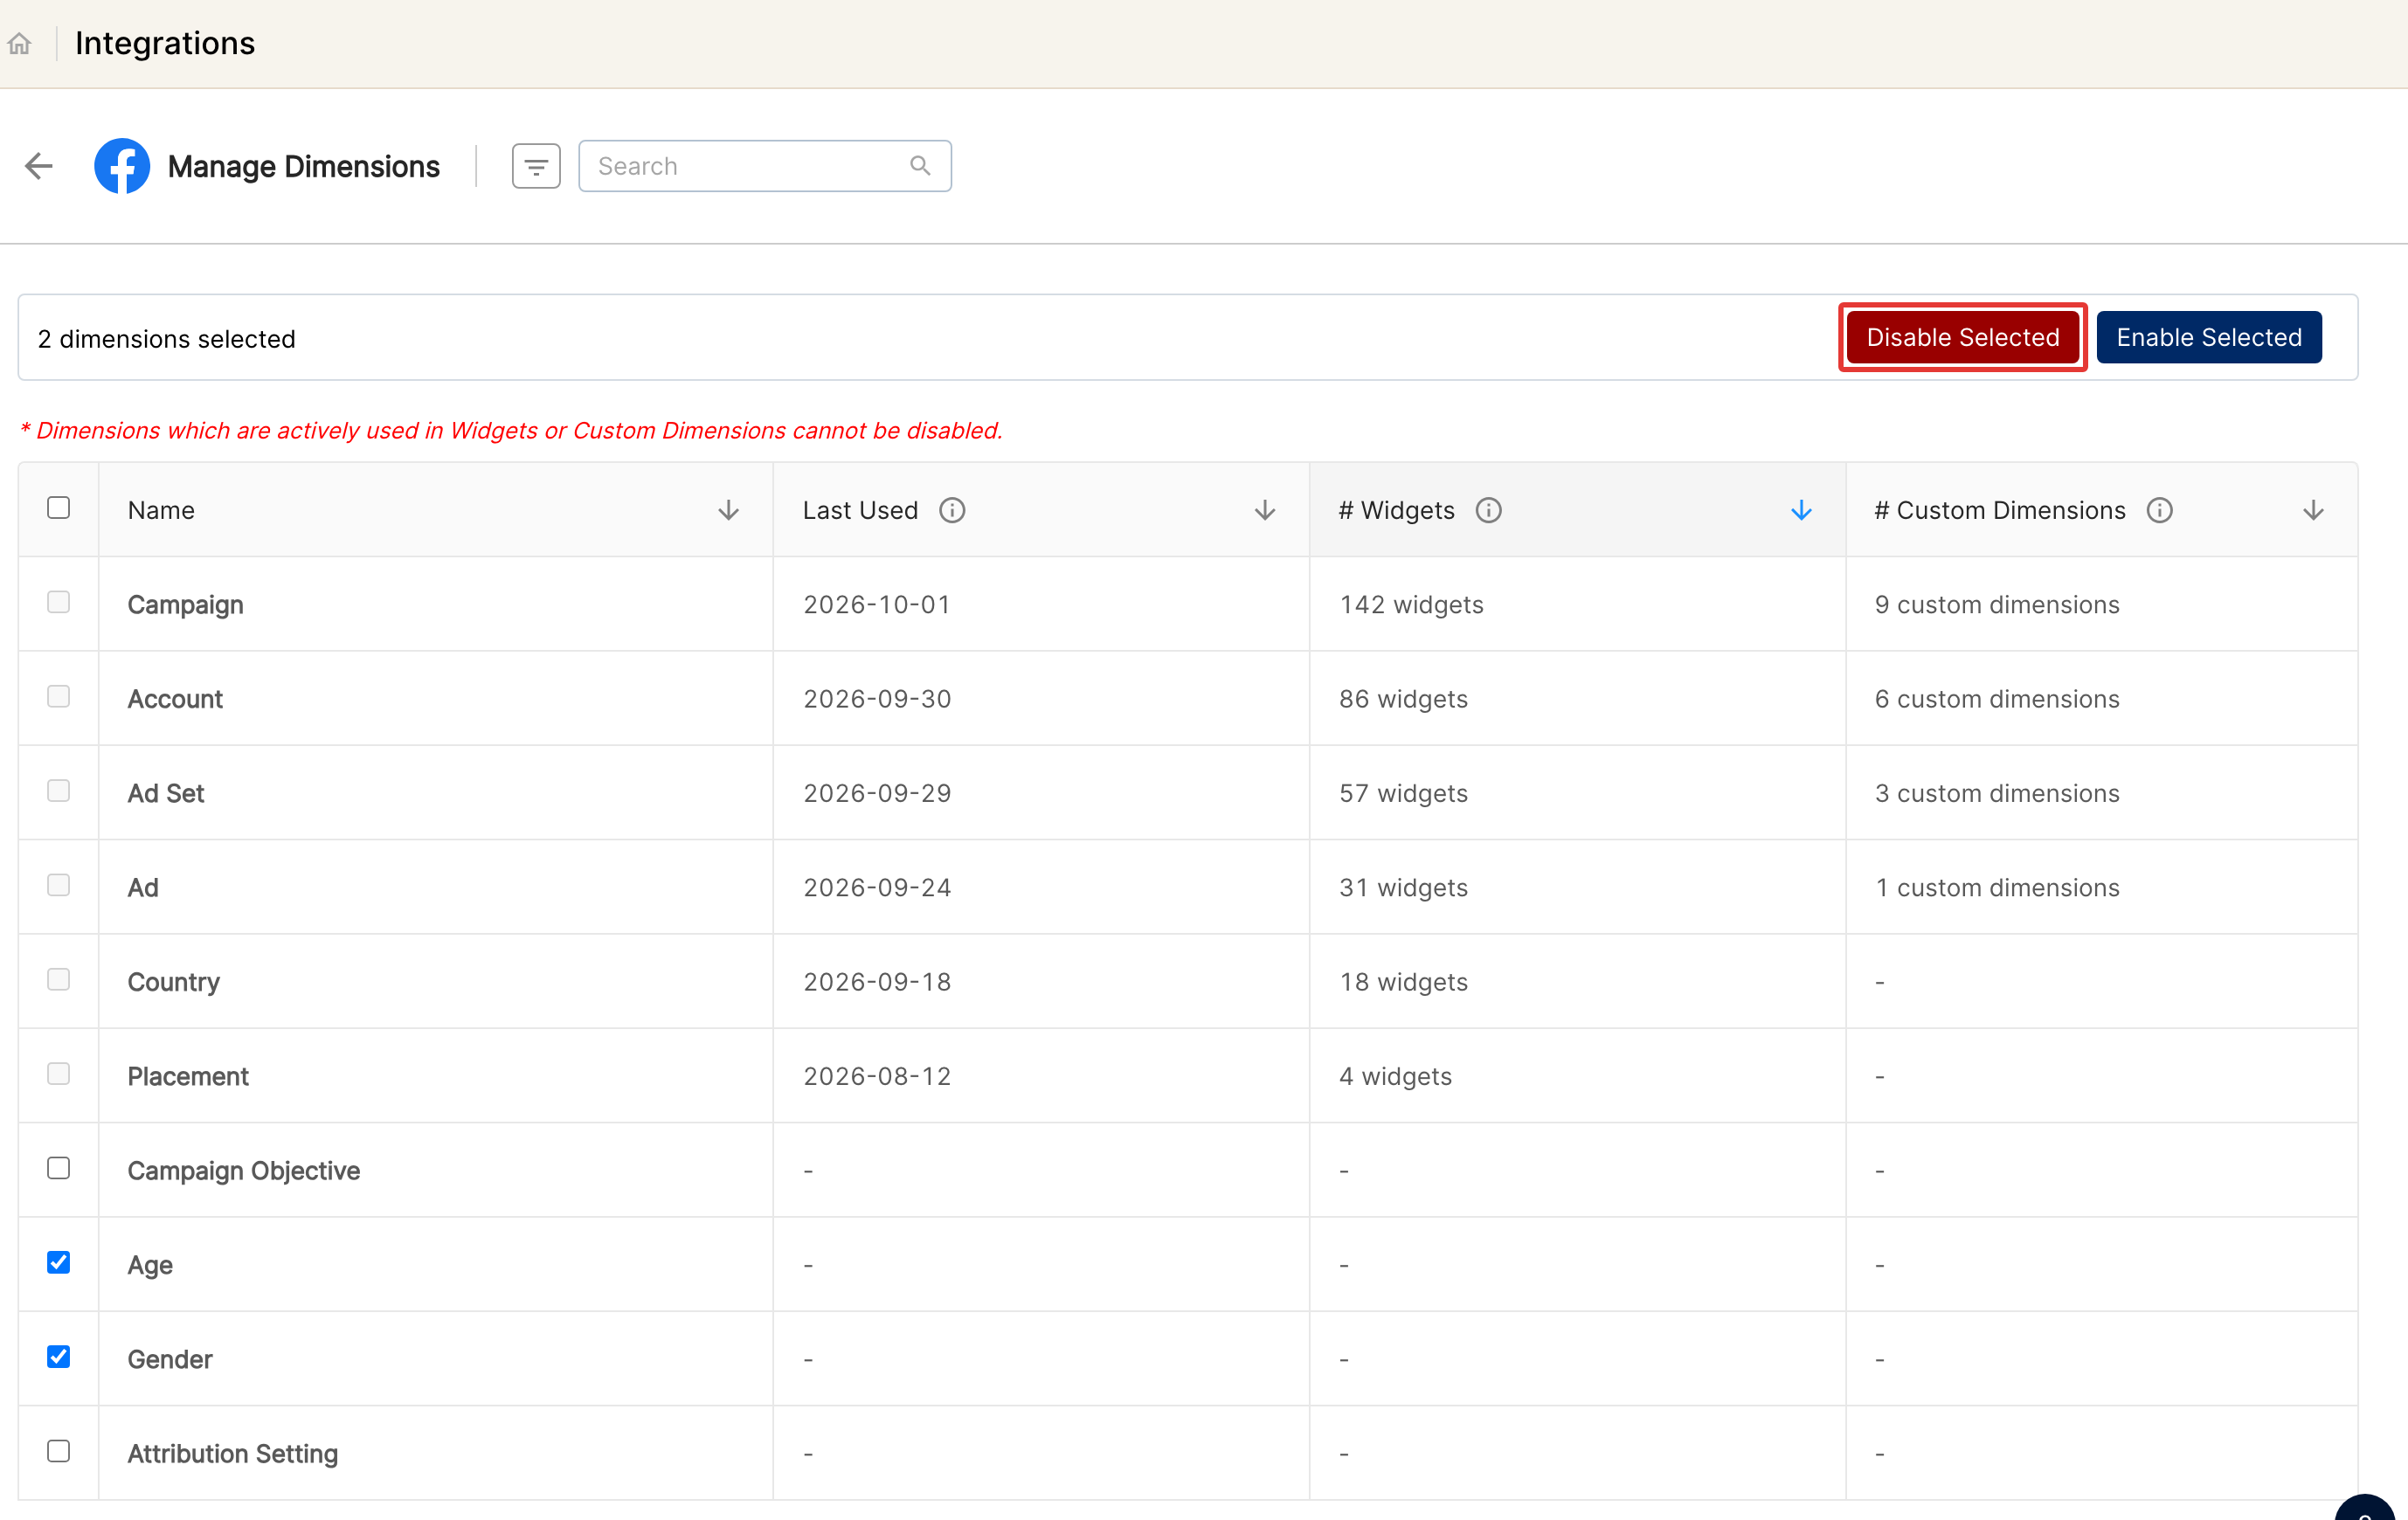The image size is (2408, 1520).
Task: Show info tooltip for Last Used
Action: click(x=952, y=510)
